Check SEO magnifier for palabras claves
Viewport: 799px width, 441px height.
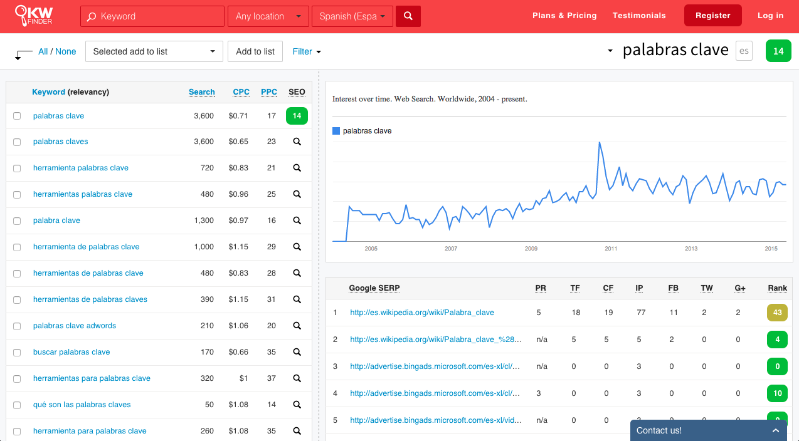point(297,142)
